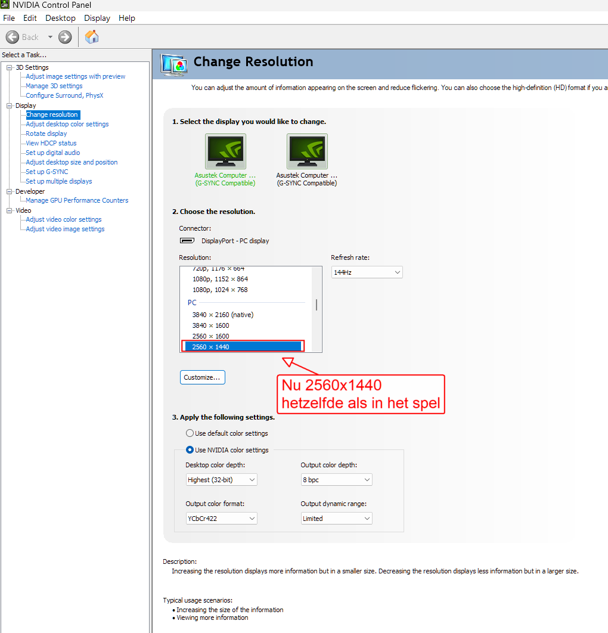The image size is (608, 633).
Task: Open Output color format YCbCr422 dropdown
Action: coord(222,519)
